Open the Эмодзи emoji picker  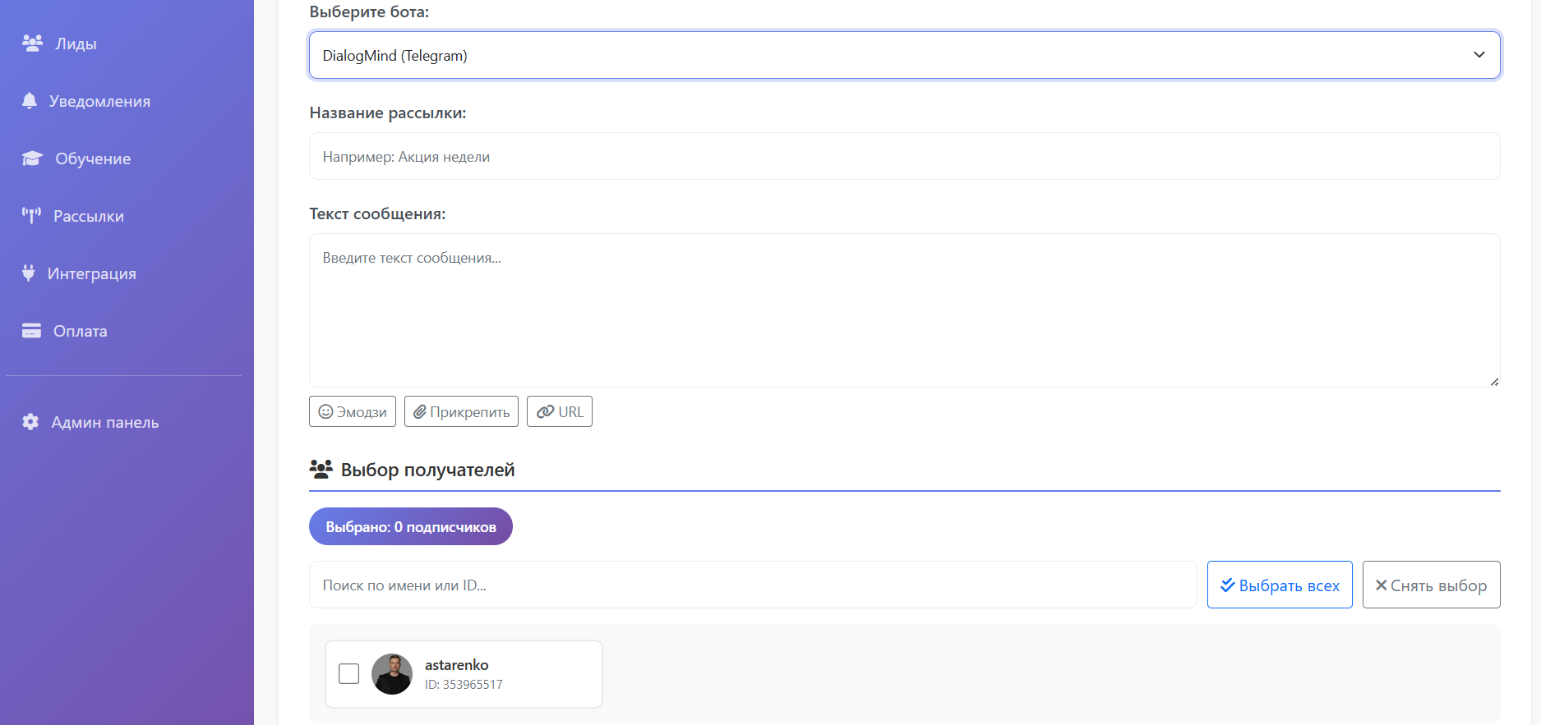[x=352, y=411]
